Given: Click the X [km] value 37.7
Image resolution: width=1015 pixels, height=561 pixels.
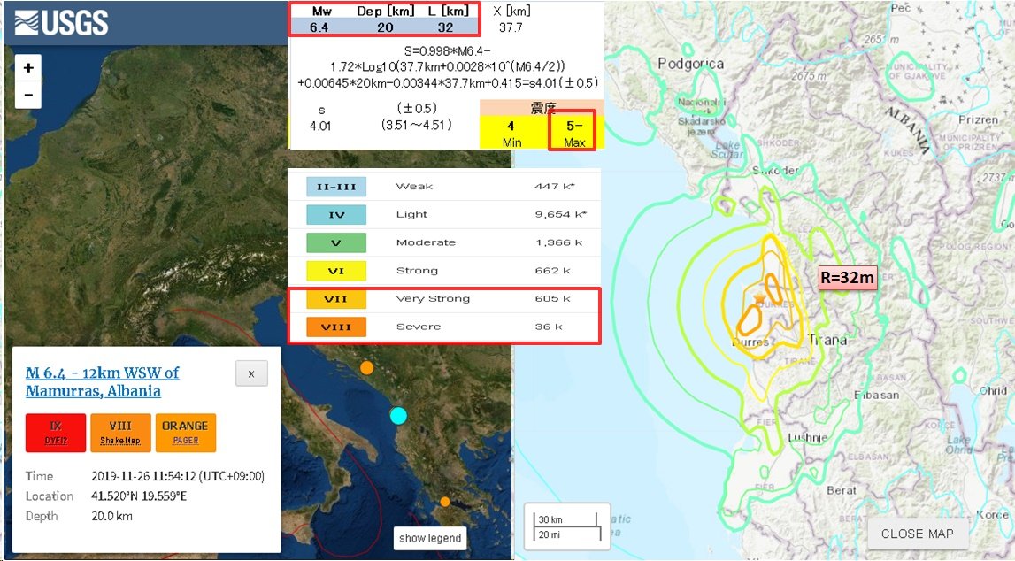Looking at the screenshot, I should 510,27.
